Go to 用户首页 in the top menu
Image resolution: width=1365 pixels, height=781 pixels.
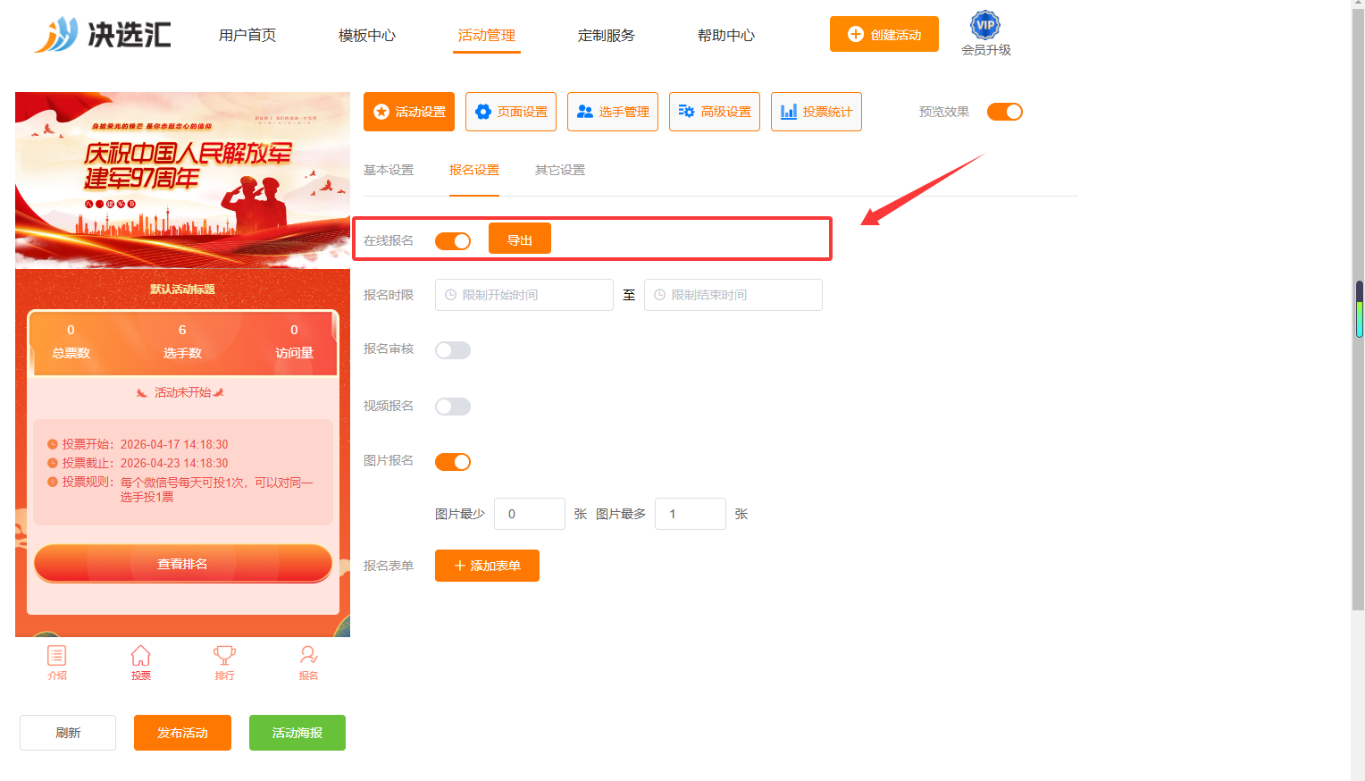point(247,35)
